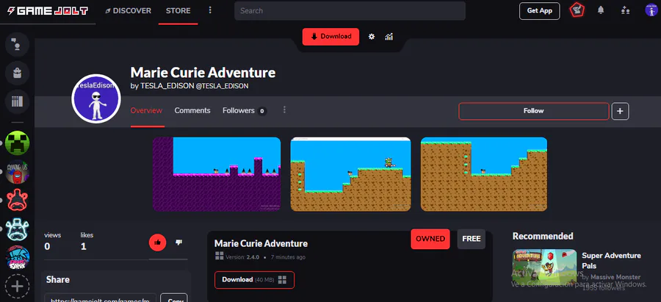The width and height of the screenshot is (661, 302).
Task: Click the Marie Curie Adventure page title
Action: (x=203, y=73)
